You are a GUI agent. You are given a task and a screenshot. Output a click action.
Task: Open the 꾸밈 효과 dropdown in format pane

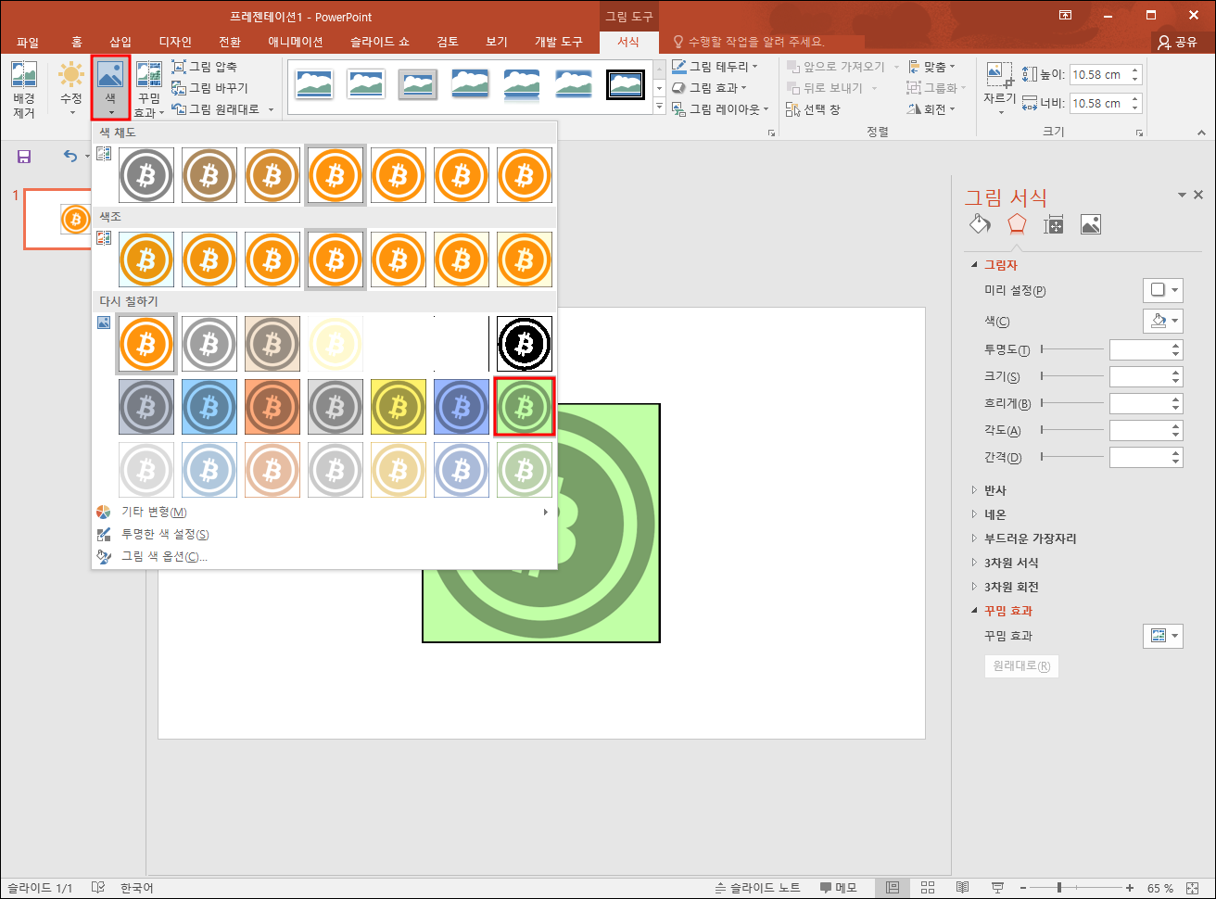point(1162,636)
